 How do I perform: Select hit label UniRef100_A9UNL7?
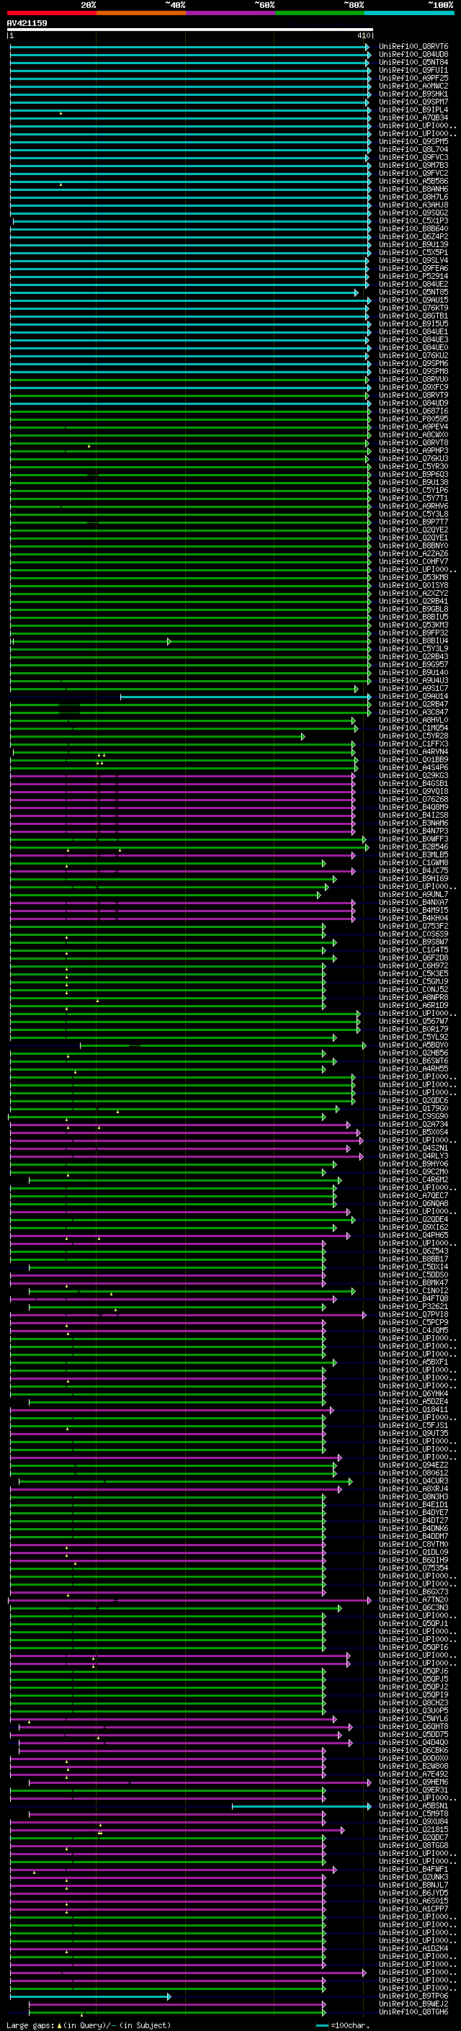click(x=413, y=894)
